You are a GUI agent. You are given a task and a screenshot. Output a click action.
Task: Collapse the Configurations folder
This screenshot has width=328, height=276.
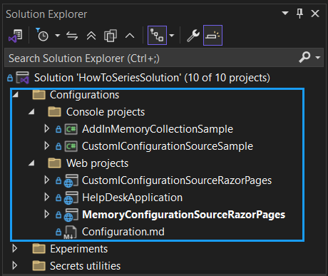click(x=16, y=95)
